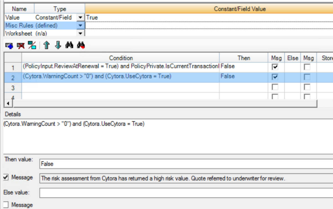Select rule row number 1
The height and width of the screenshot is (209, 333).
click(x=13, y=67)
